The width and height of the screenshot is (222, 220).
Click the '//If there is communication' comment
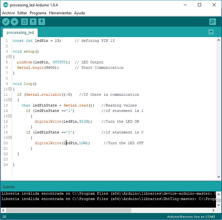coord(109,94)
